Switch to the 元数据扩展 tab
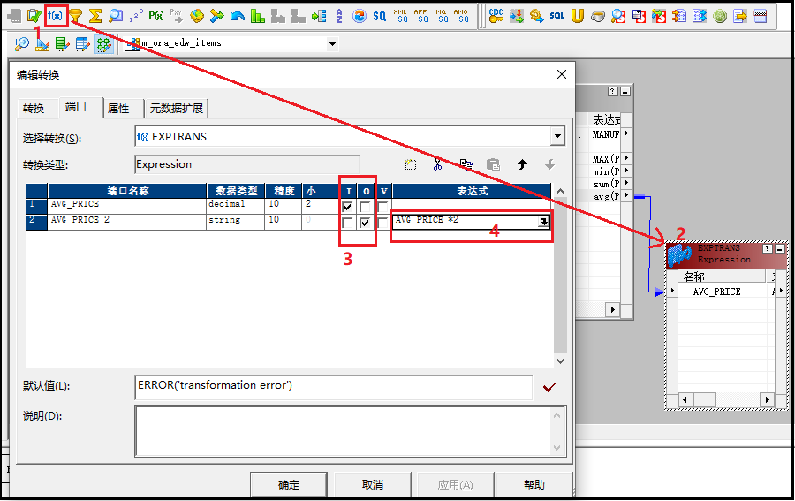The height and width of the screenshot is (501, 795). [177, 108]
